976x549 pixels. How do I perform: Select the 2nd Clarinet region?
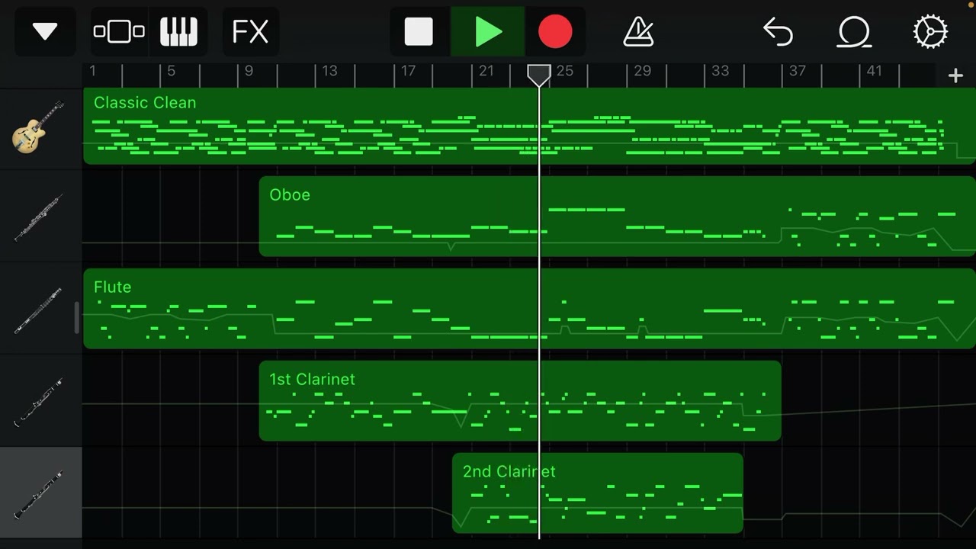coord(597,493)
